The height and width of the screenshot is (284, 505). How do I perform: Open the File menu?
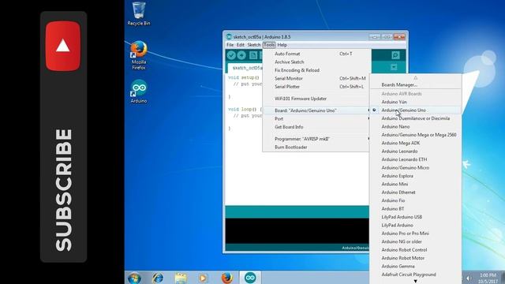click(x=230, y=45)
